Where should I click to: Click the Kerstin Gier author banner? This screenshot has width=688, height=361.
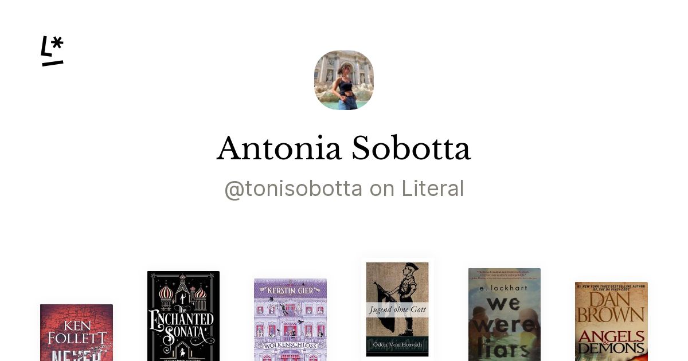290,290
